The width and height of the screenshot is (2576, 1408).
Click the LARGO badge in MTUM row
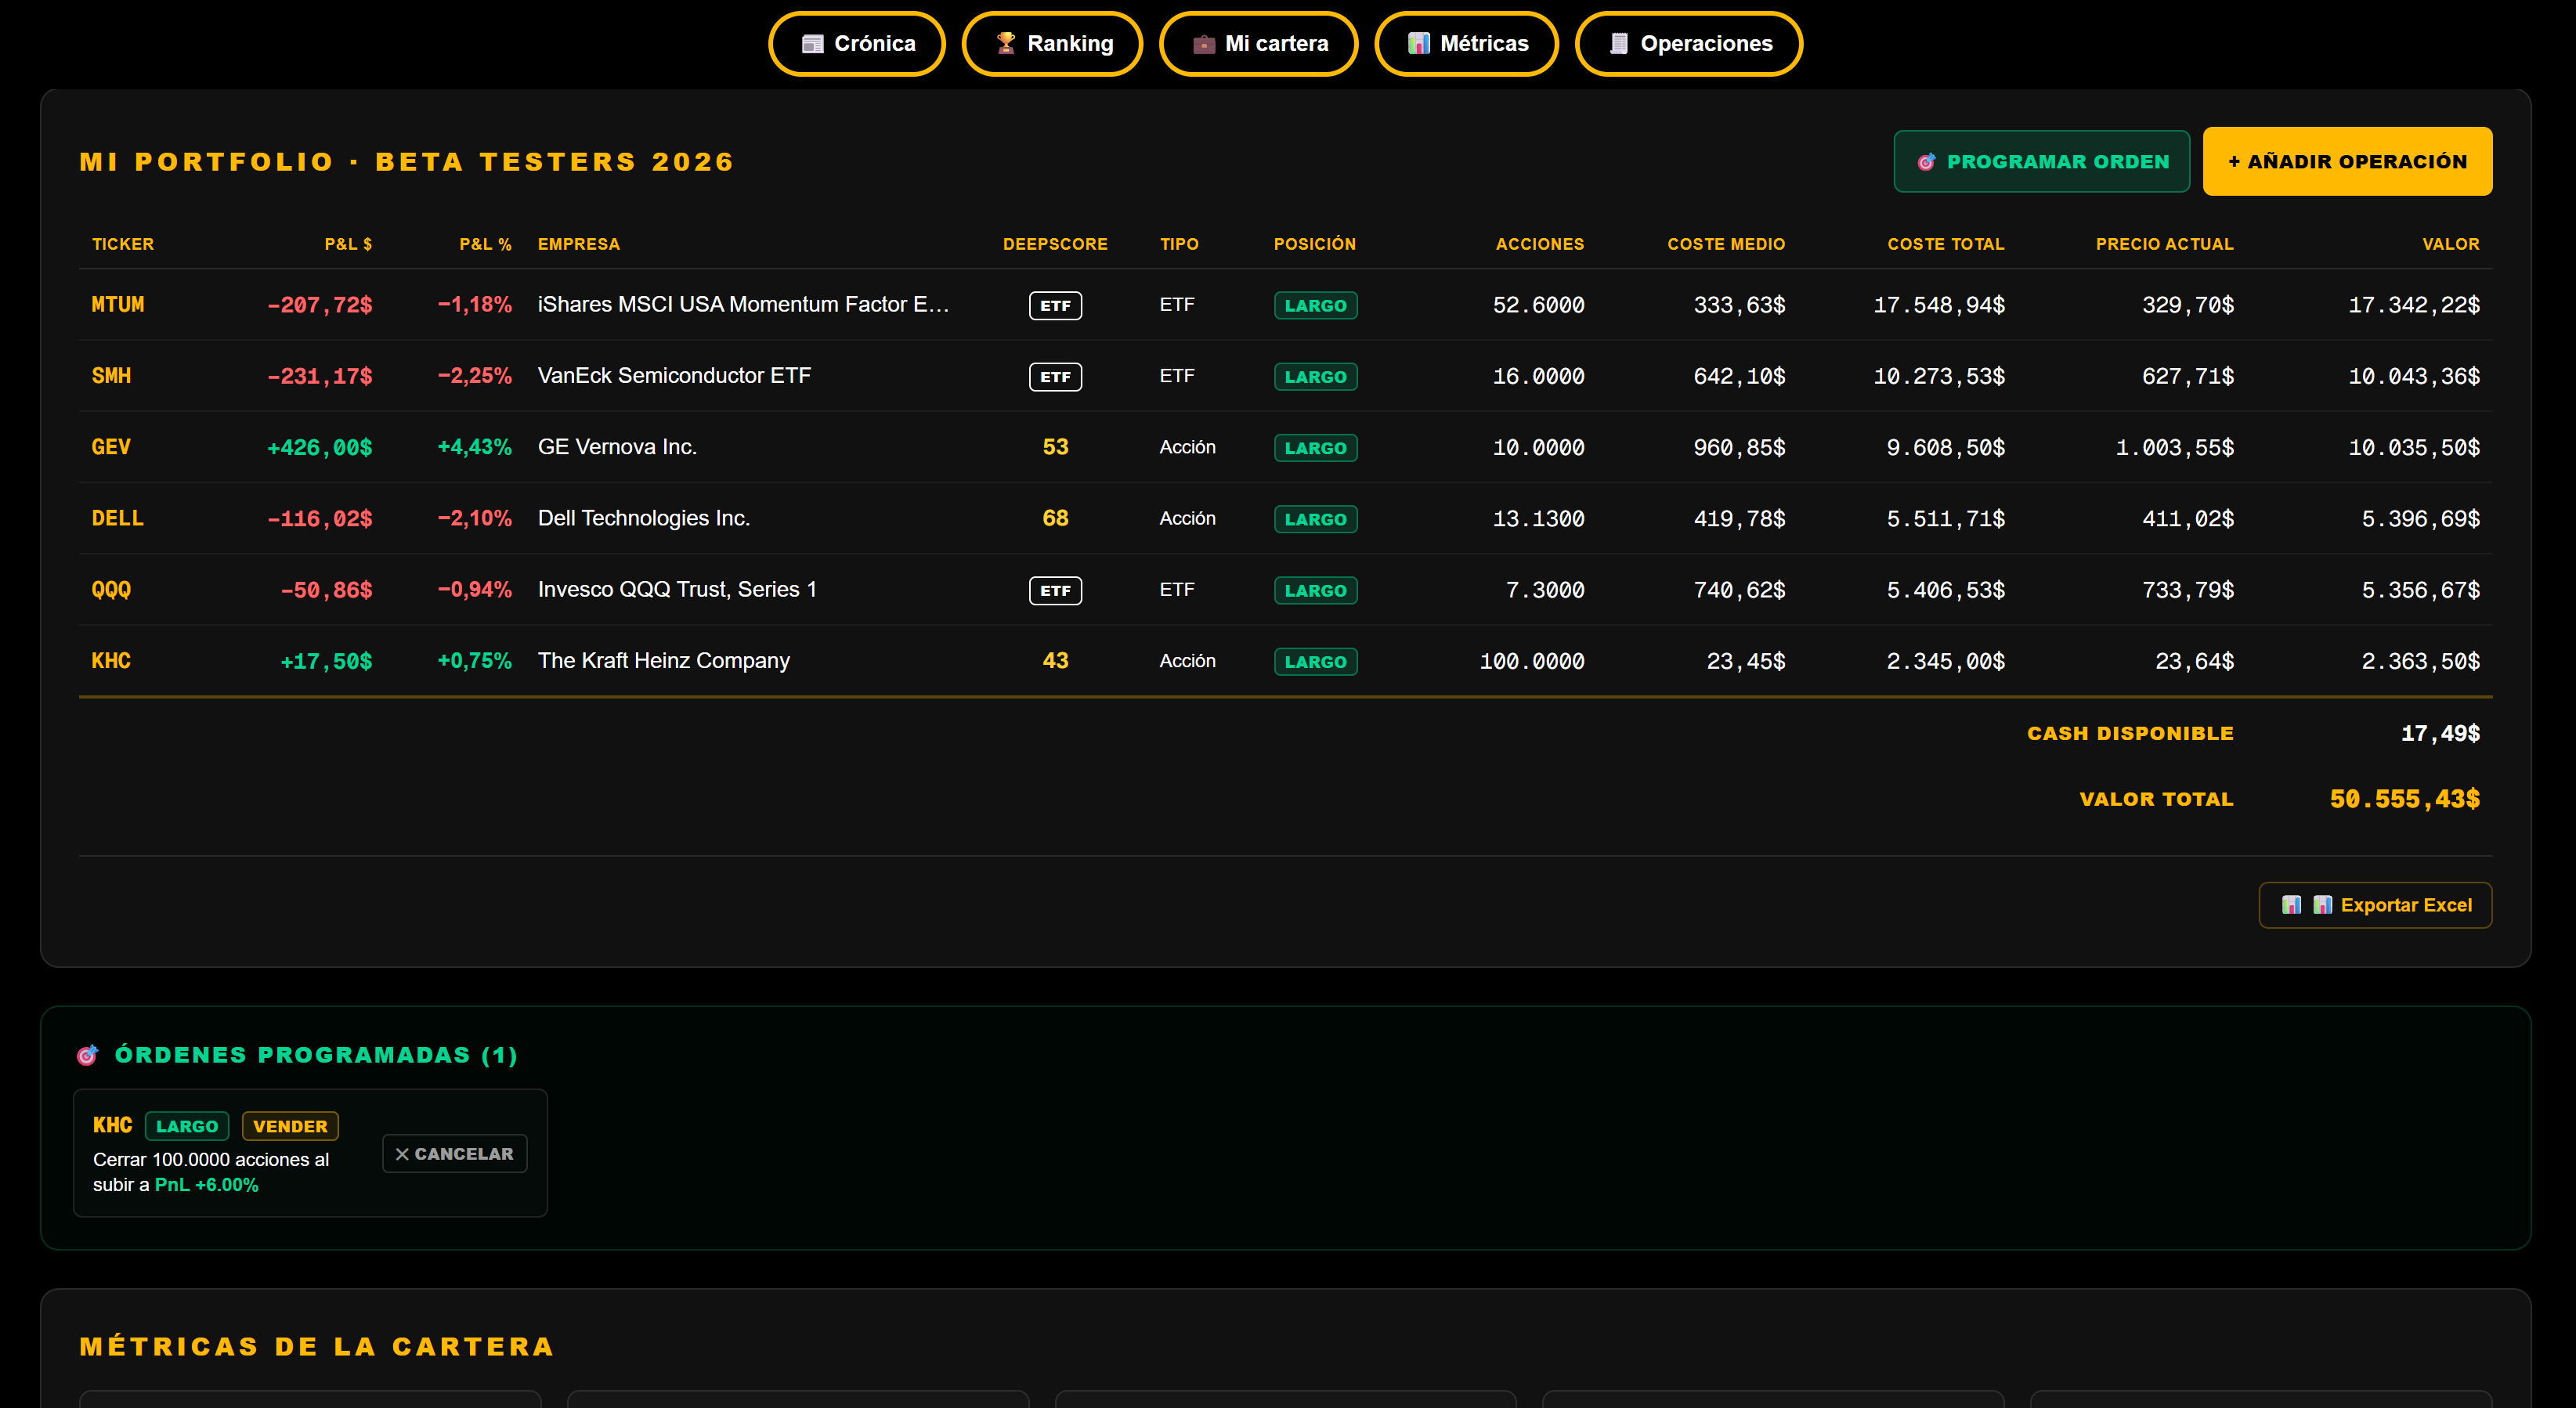pos(1315,306)
